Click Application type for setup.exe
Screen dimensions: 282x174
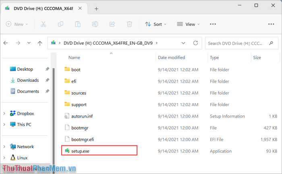tap(221, 151)
